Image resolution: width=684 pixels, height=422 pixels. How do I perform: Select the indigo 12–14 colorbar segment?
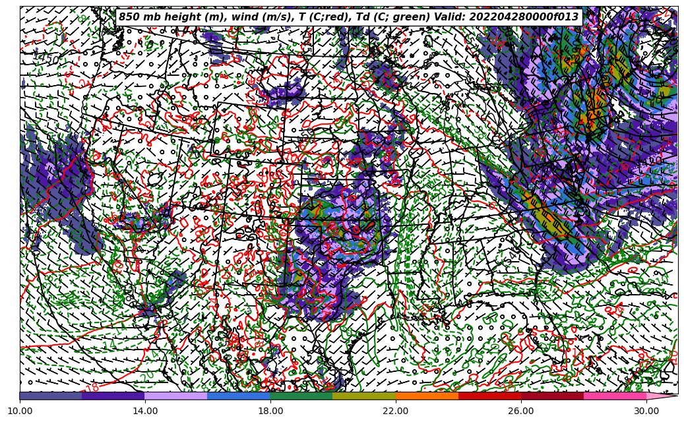coord(113,396)
